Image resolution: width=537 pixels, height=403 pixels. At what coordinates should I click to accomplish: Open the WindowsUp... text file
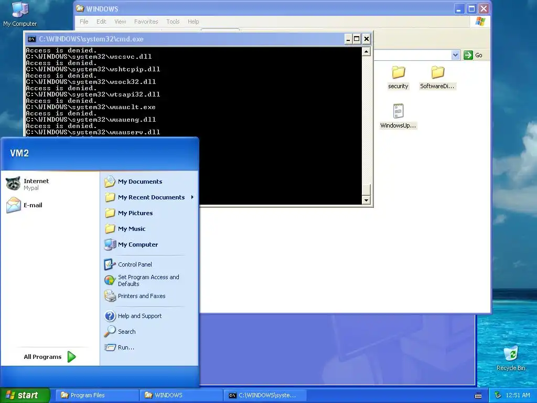click(398, 116)
